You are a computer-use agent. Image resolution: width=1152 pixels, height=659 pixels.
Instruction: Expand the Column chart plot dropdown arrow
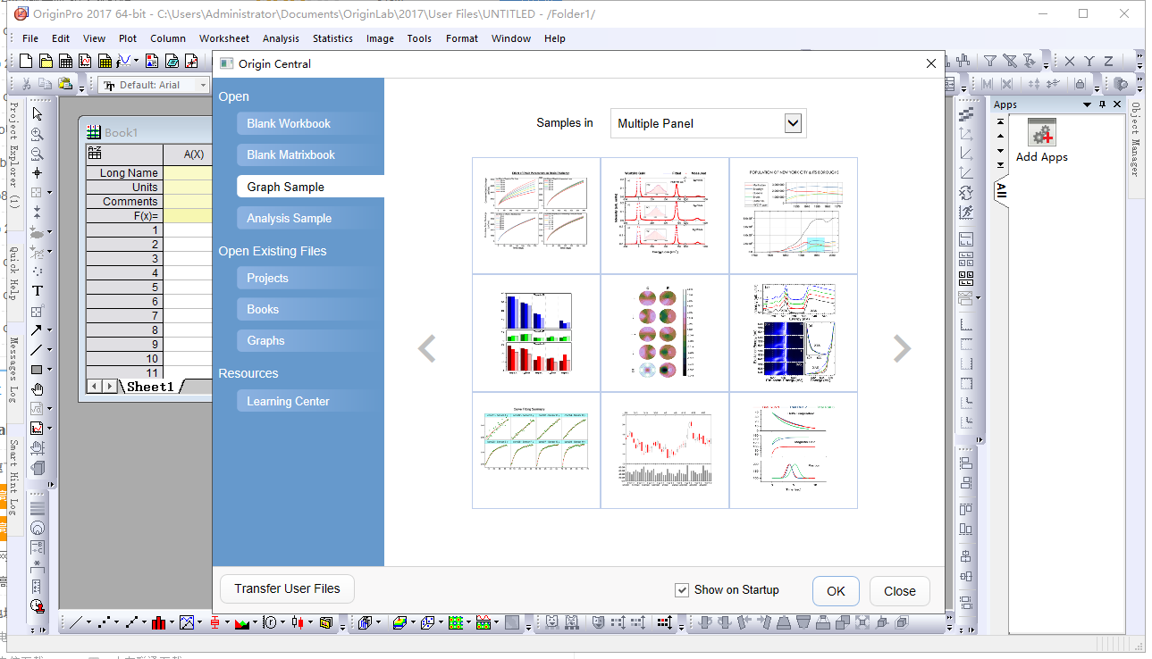[172, 623]
